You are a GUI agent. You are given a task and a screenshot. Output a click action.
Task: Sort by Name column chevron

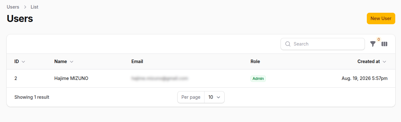click(72, 62)
